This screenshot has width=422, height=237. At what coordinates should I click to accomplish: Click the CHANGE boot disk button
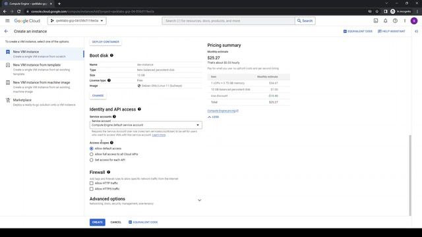pyautogui.click(x=98, y=95)
